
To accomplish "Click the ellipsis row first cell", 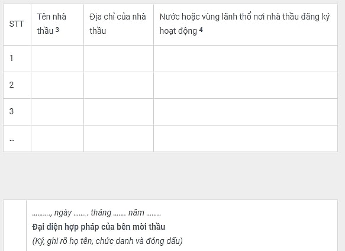I will pyautogui.click(x=17, y=139).
